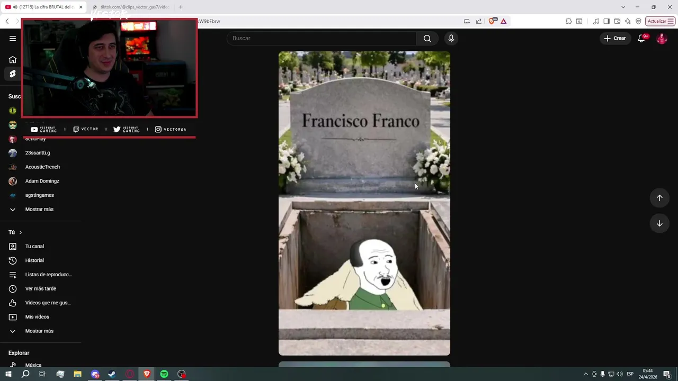Click Brave Rewards triangle icon
678x381 pixels.
pyautogui.click(x=503, y=21)
